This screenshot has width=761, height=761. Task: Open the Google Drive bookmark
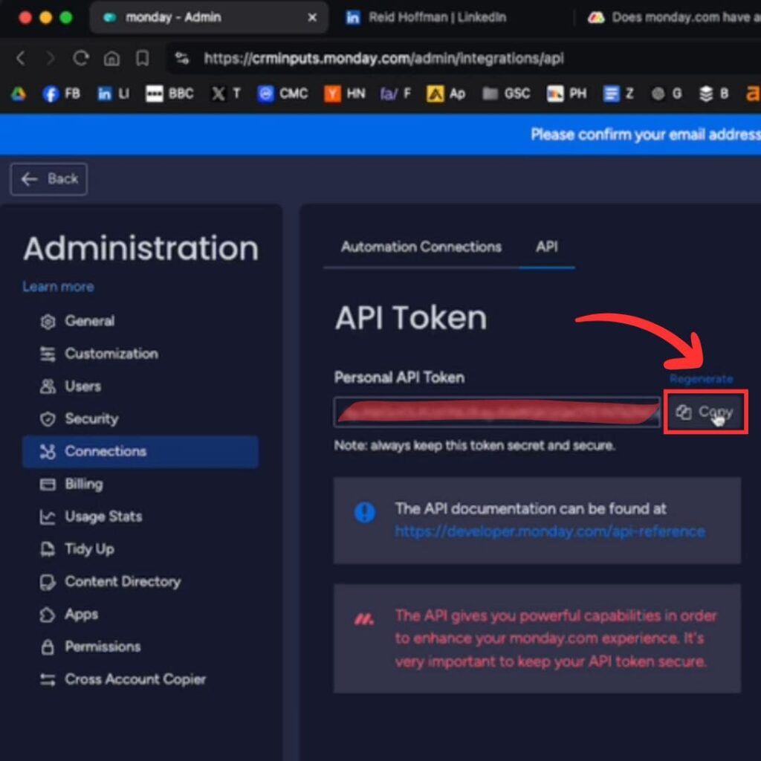pos(19,94)
